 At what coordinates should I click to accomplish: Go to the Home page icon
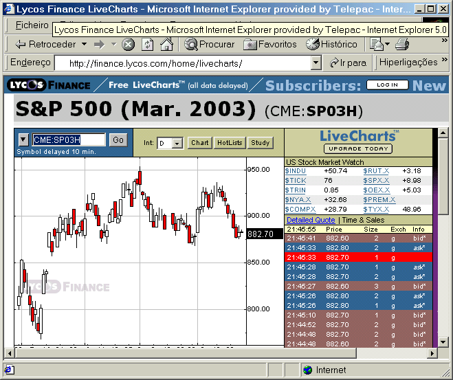click(x=167, y=45)
